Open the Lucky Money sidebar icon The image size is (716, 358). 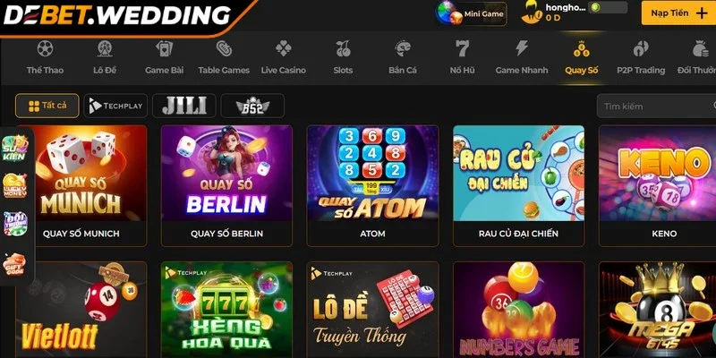click(15, 185)
